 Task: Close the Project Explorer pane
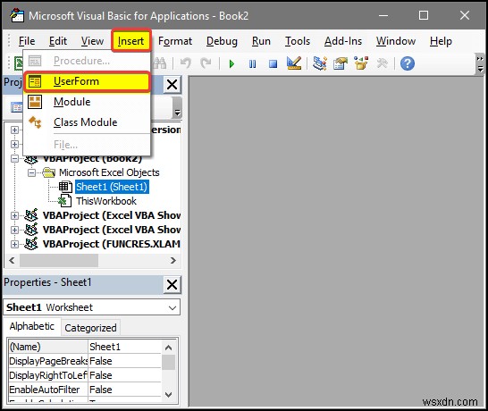click(172, 84)
